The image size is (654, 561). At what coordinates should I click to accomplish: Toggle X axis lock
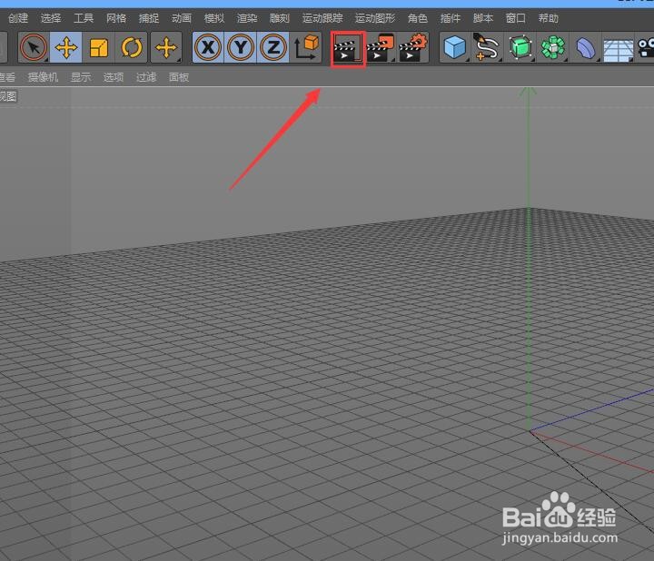point(208,47)
